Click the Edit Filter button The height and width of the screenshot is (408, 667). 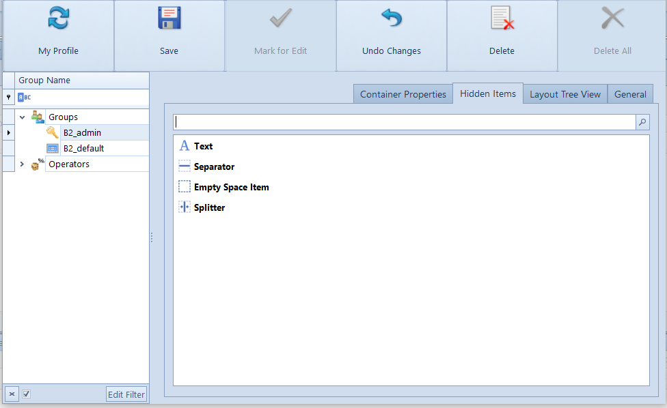tap(126, 394)
